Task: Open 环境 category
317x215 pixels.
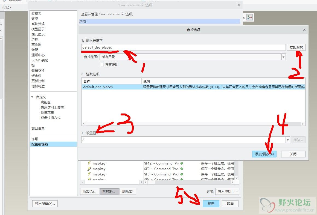Action: tap(35, 19)
